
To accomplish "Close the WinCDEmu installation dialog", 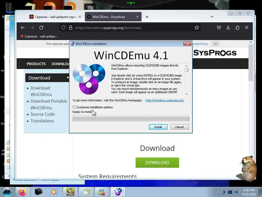I will click(187, 44).
